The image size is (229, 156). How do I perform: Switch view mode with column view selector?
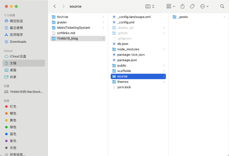click(x=150, y=6)
